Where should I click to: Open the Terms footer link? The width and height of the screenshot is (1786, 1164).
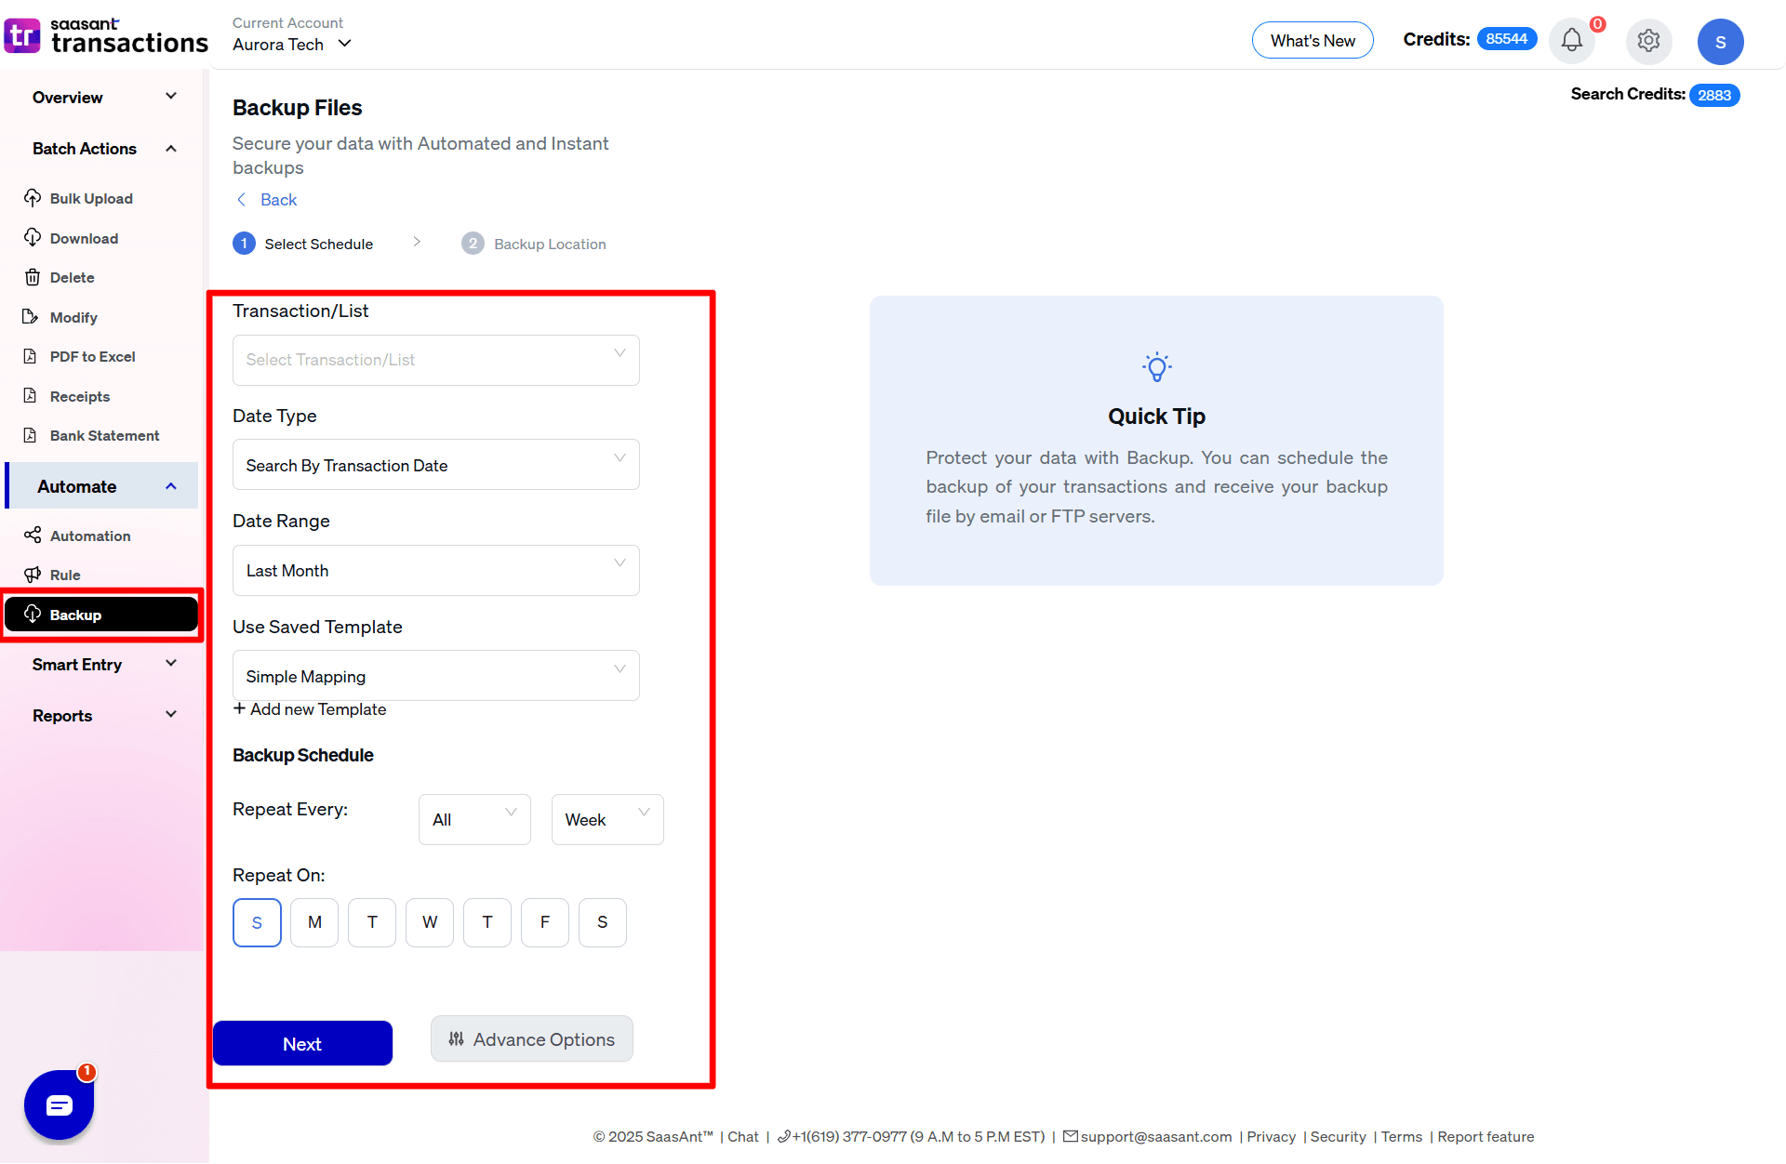click(x=1401, y=1136)
